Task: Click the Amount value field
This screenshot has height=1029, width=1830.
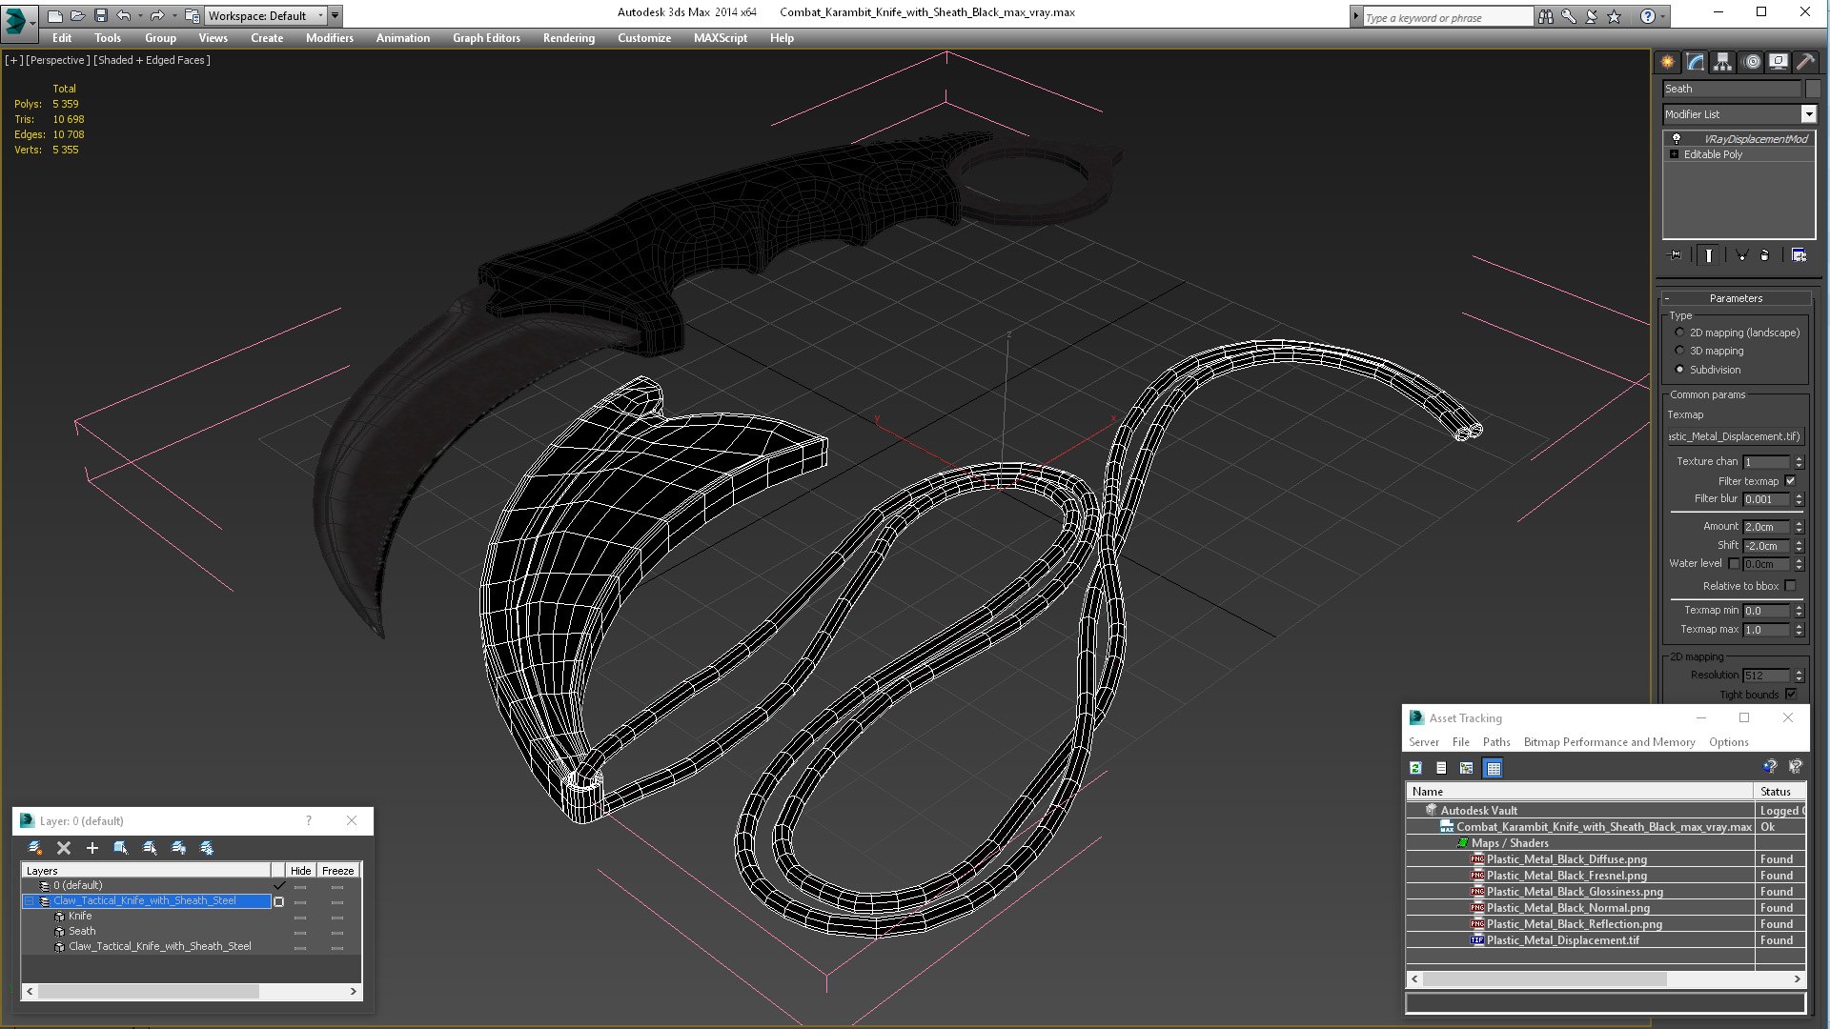Action: [1767, 527]
